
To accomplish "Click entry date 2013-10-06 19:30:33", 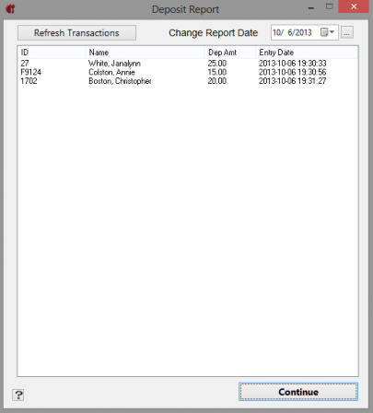I will coord(292,64).
